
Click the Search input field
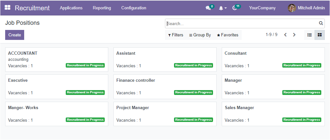pos(242,23)
